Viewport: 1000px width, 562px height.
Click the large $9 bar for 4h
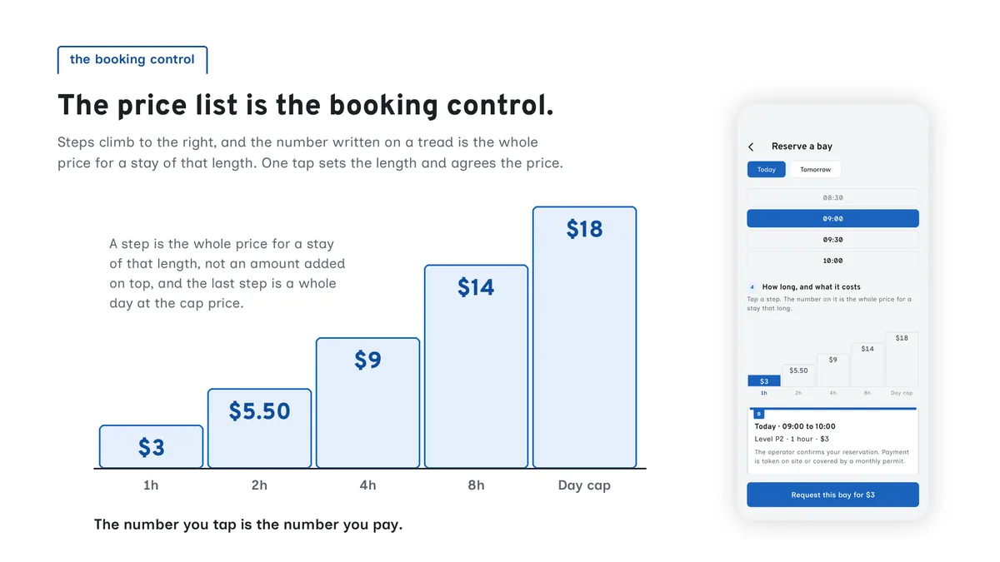click(x=367, y=403)
